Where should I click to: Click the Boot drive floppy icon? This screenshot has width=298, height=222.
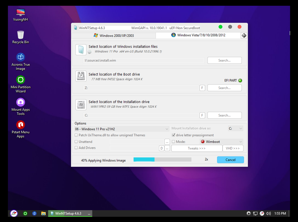(x=81, y=76)
